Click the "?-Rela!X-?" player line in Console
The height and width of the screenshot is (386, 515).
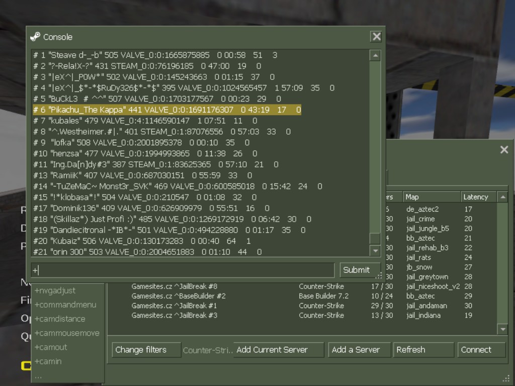click(x=147, y=66)
